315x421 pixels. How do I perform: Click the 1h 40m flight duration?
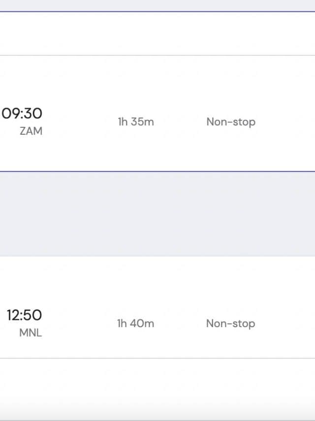pos(135,324)
